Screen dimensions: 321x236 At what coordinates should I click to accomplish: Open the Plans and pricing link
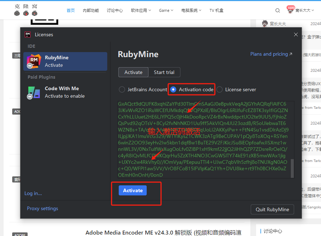[271, 54]
